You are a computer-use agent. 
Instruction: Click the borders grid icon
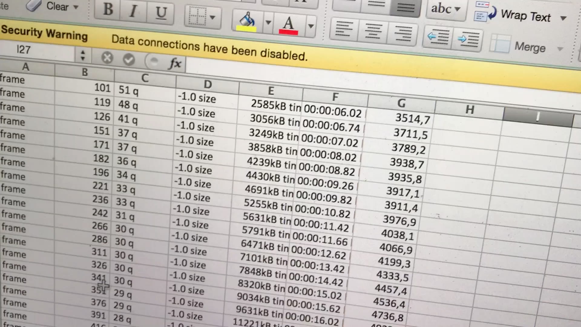[197, 16]
